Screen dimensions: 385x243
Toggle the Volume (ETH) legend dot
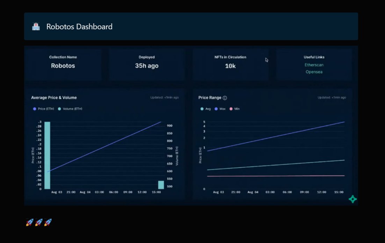click(59, 109)
